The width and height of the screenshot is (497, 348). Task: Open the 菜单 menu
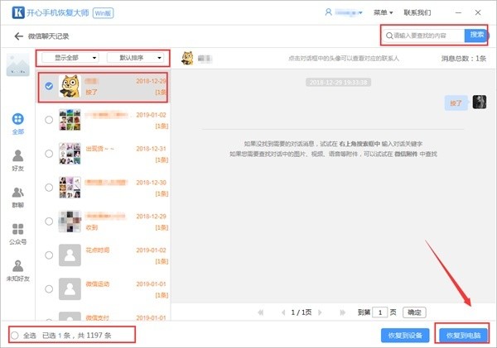pyautogui.click(x=384, y=12)
